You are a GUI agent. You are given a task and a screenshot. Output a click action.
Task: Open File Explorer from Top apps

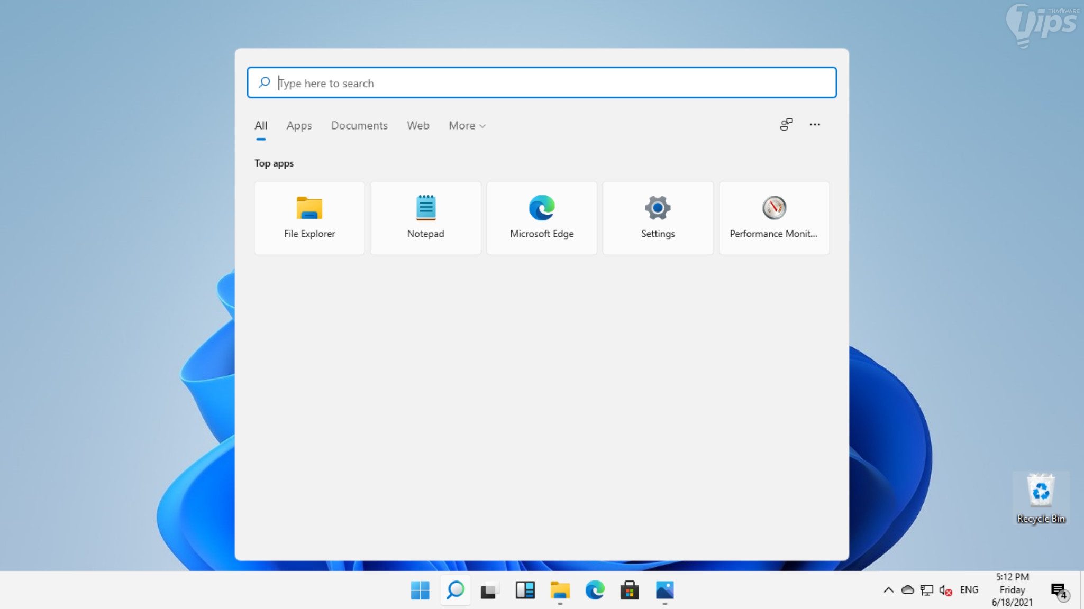click(x=309, y=218)
